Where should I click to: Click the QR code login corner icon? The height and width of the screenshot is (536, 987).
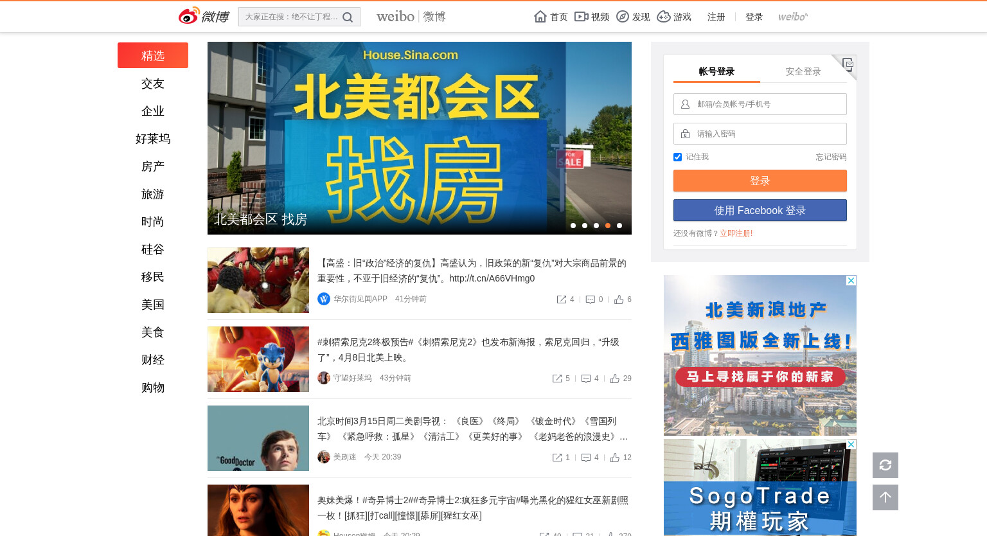848,64
